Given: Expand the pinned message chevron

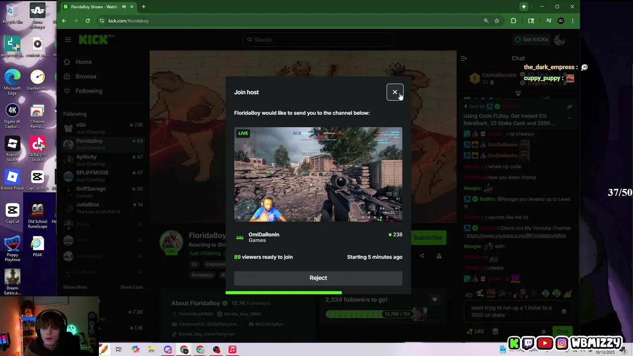Looking at the screenshot, I should click(x=569, y=118).
